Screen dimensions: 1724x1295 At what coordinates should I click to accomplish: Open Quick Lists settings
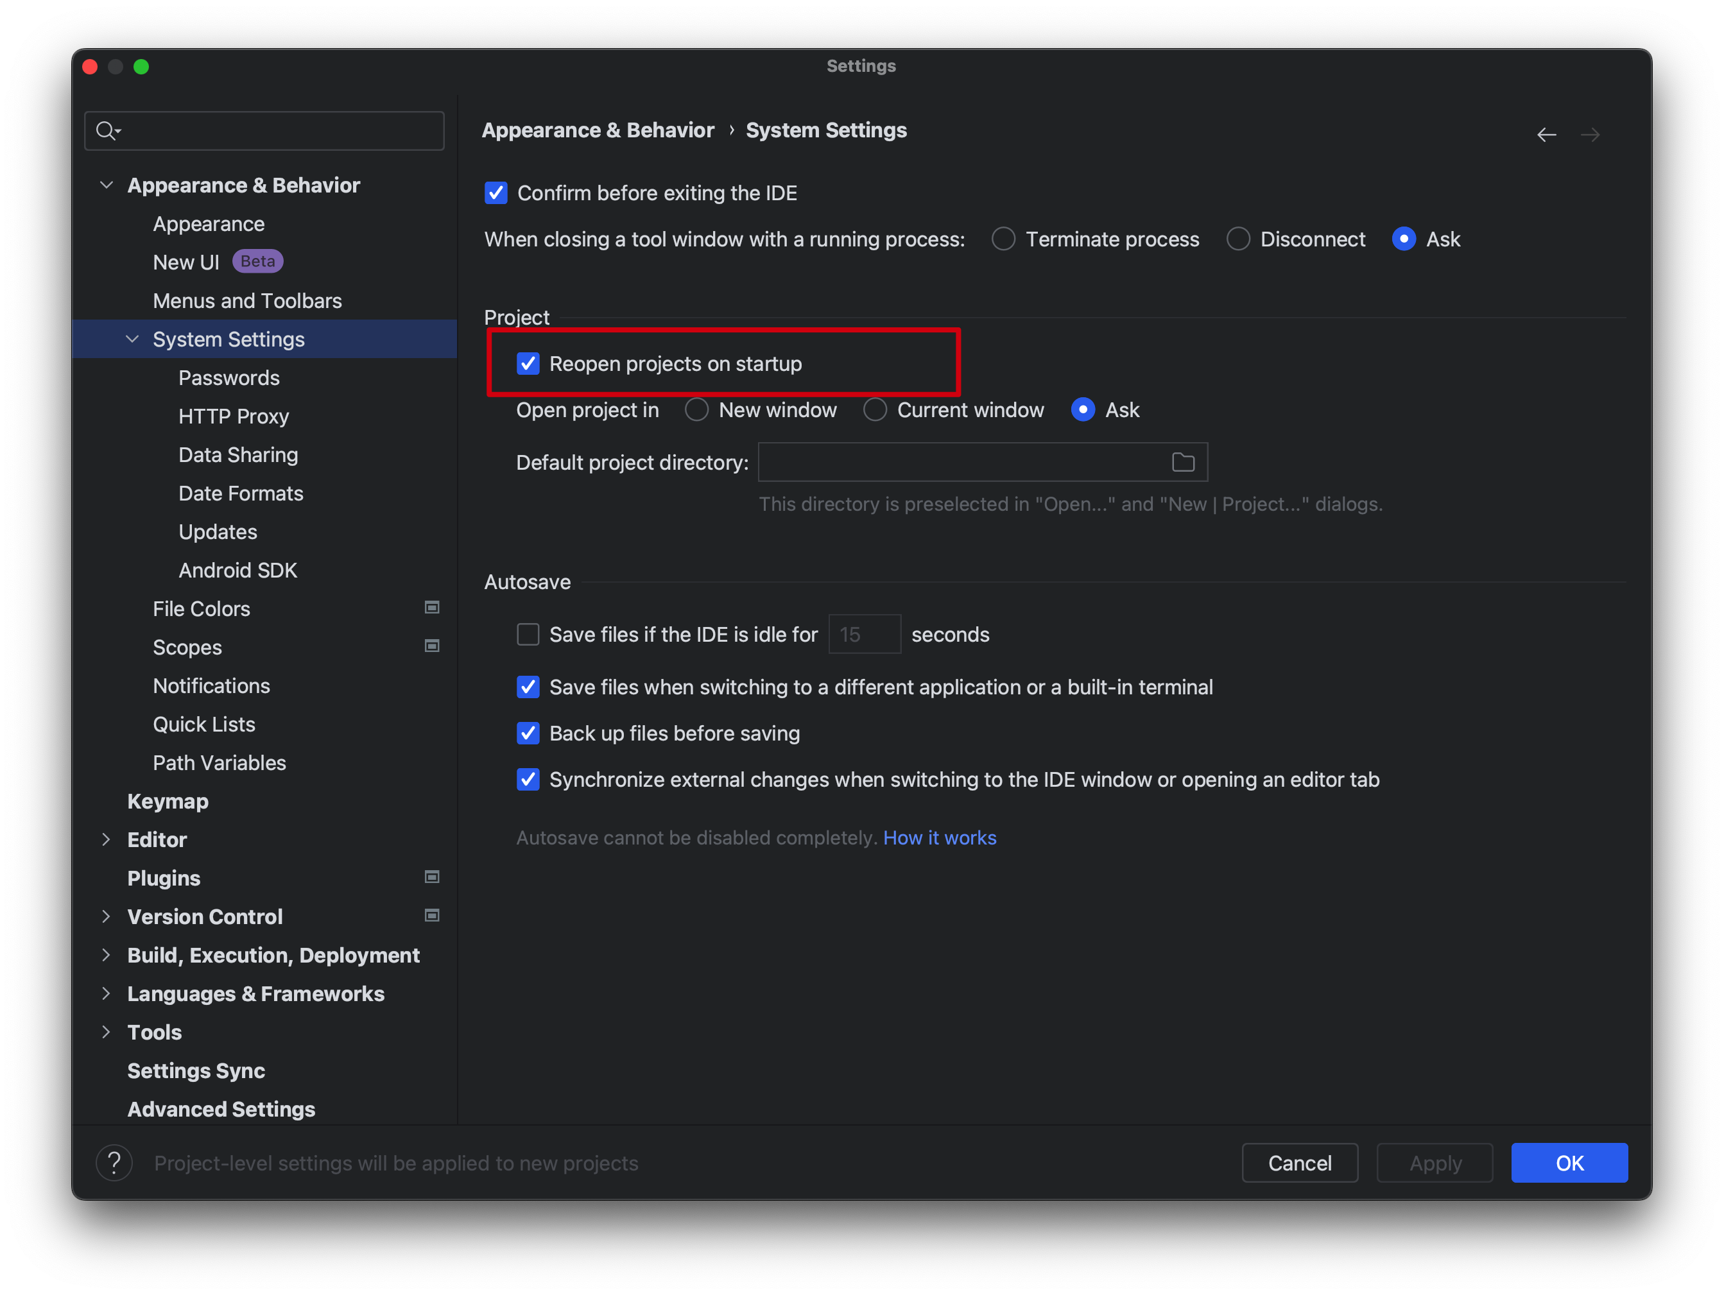(204, 724)
